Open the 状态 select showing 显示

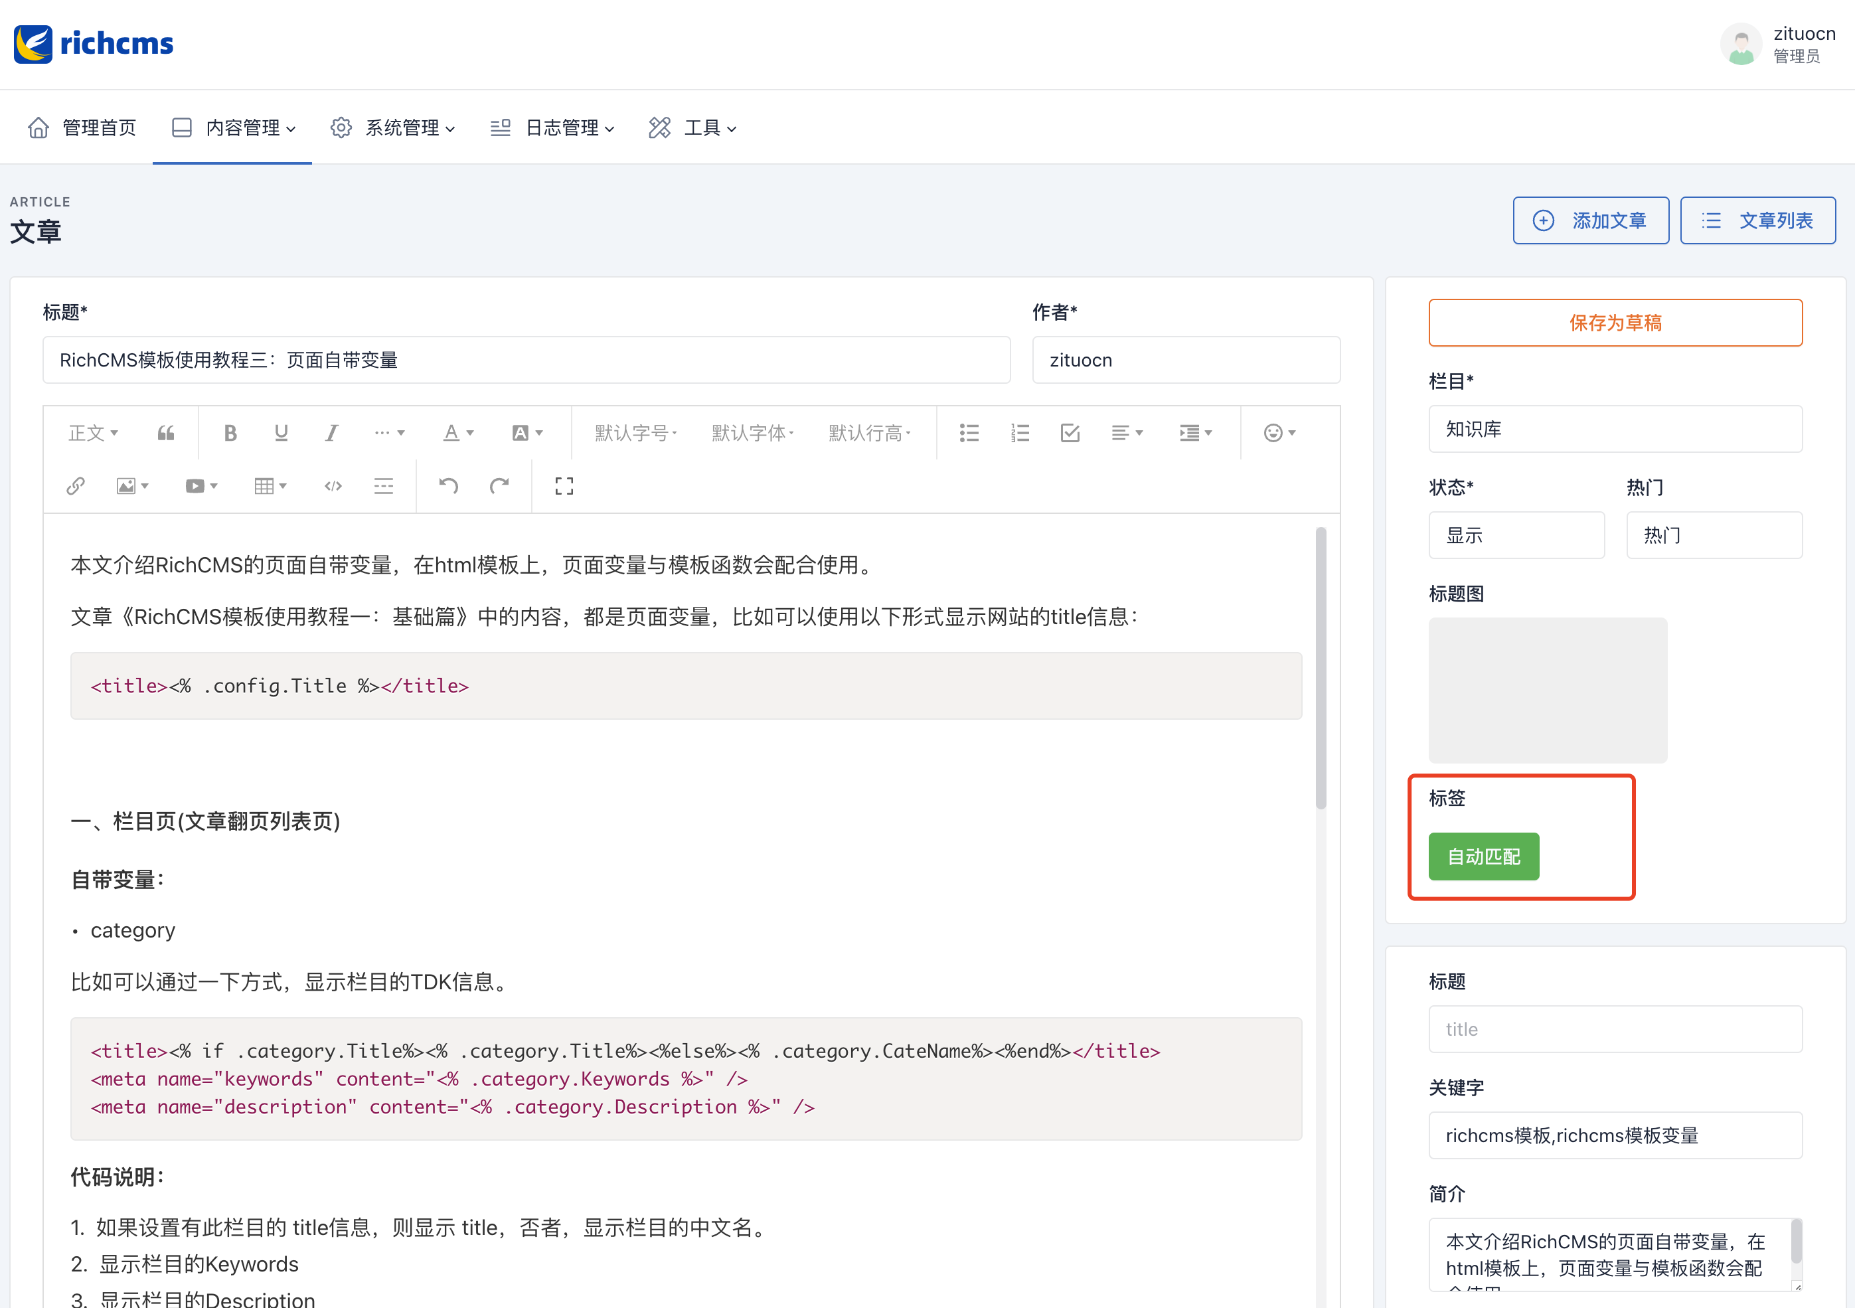[x=1516, y=535]
